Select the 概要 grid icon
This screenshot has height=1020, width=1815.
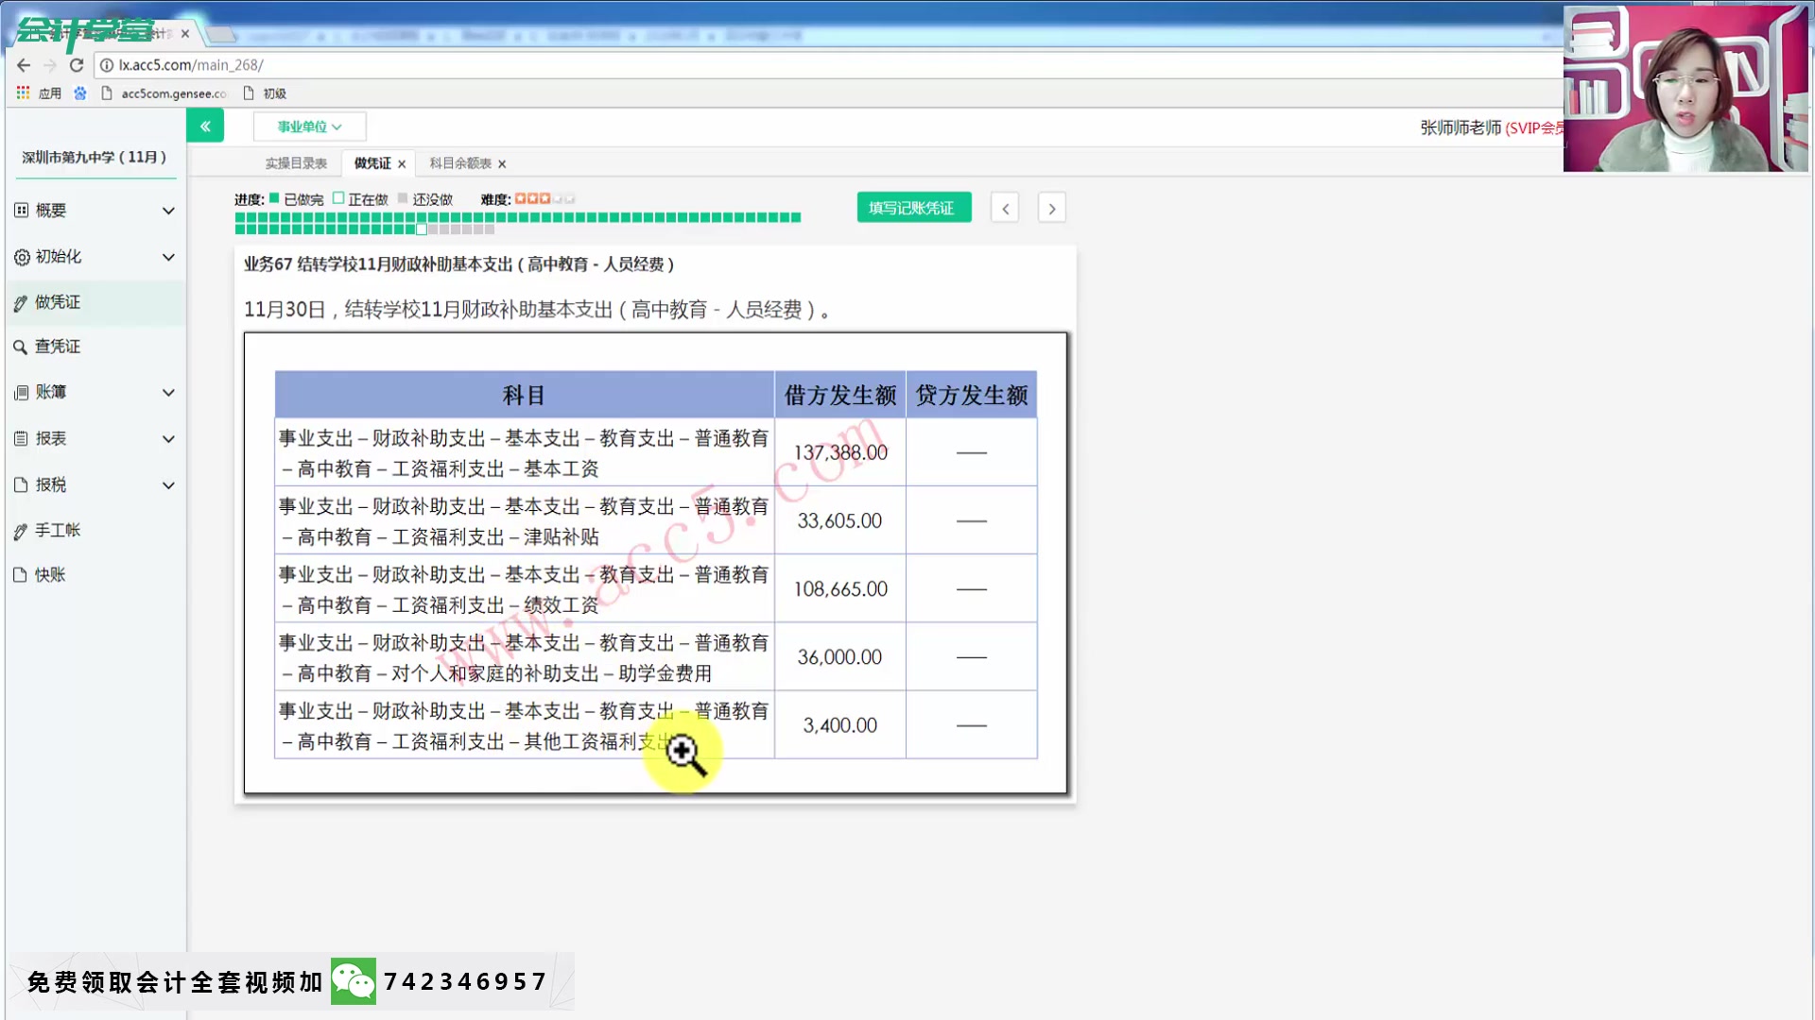[x=21, y=210]
